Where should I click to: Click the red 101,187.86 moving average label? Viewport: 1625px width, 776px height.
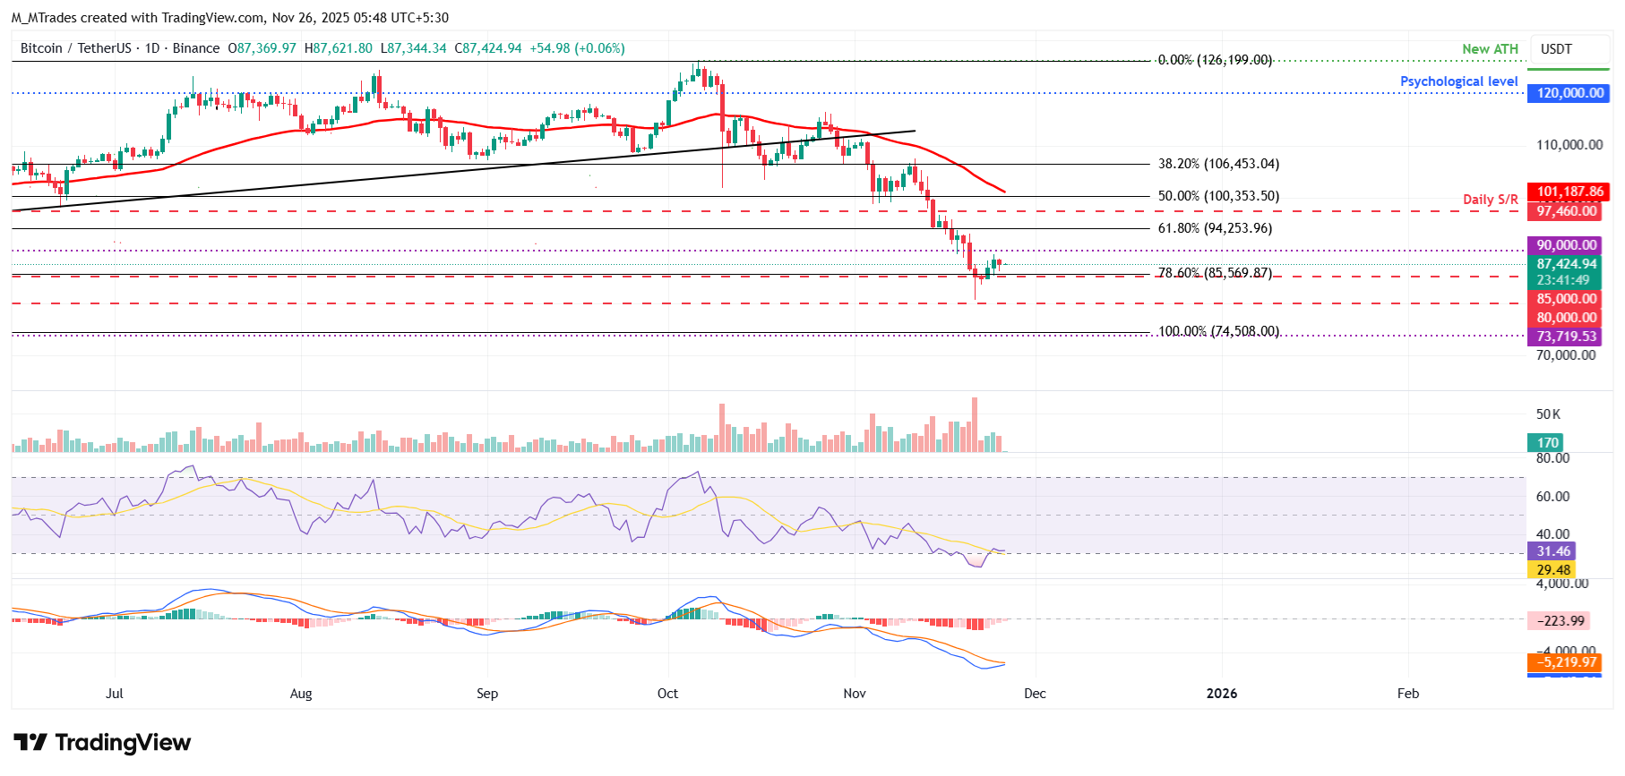point(1568,192)
